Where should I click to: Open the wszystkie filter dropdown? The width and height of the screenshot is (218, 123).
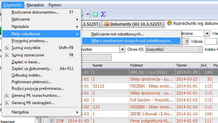[x=122, y=49]
